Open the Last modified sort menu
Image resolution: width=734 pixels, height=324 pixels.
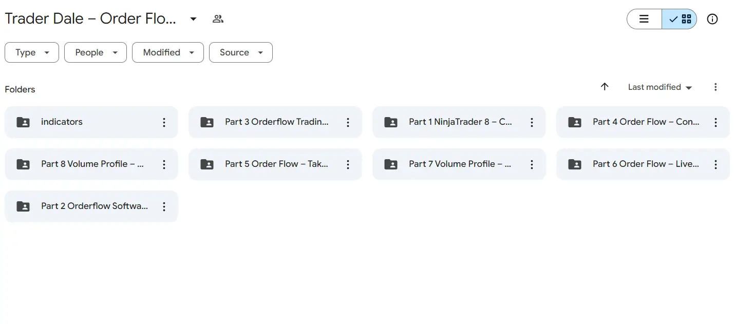(660, 87)
